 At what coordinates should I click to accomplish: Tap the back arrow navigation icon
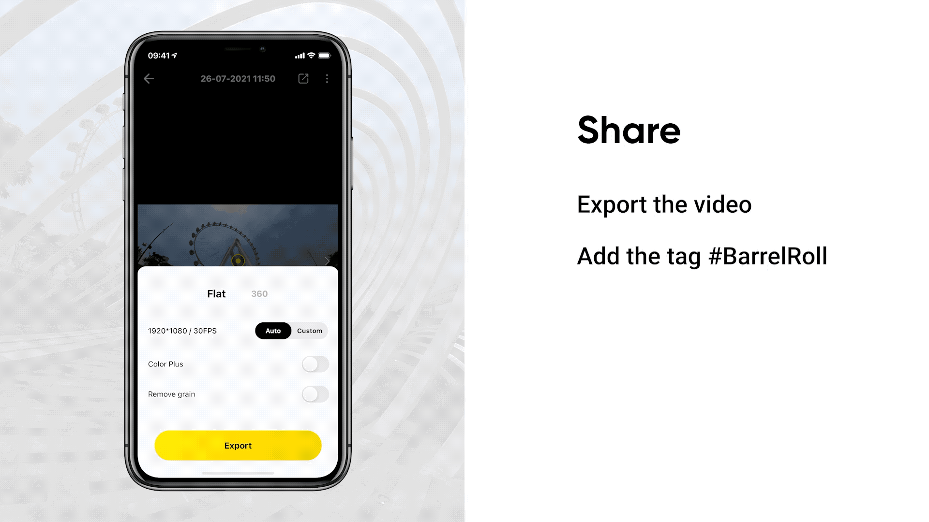(x=149, y=78)
